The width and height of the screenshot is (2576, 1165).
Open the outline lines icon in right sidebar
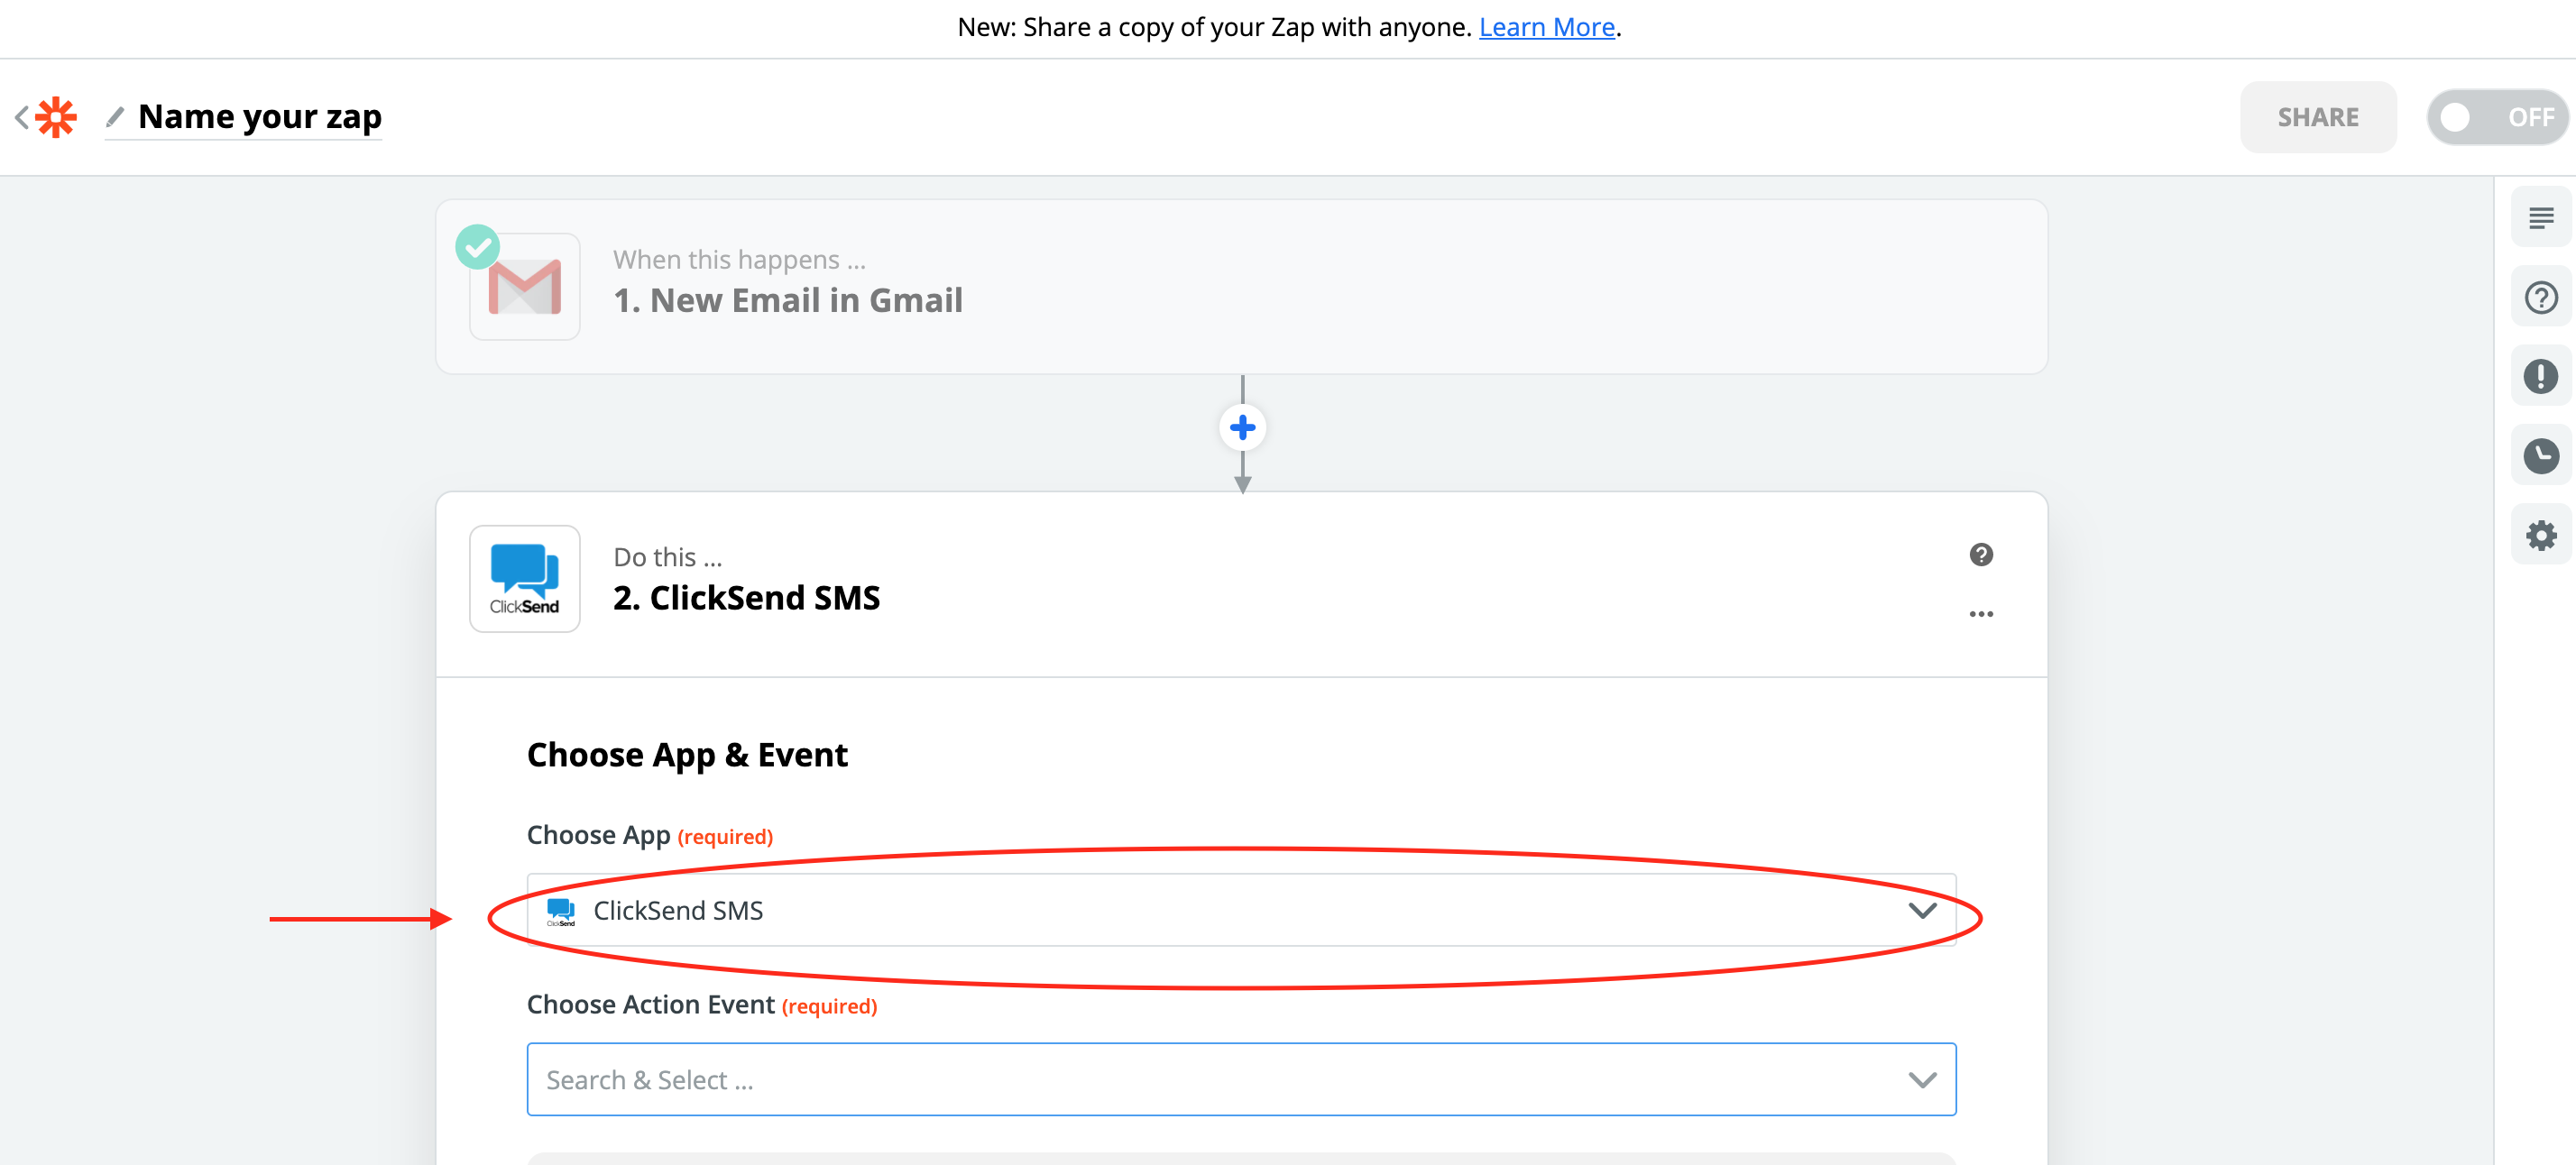pyautogui.click(x=2540, y=217)
